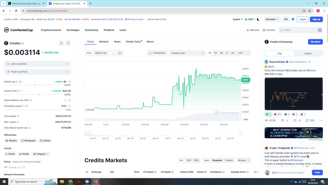Viewport: 328px width, 185px height.
Task: Set chart range to 7D
Action: click(x=215, y=53)
